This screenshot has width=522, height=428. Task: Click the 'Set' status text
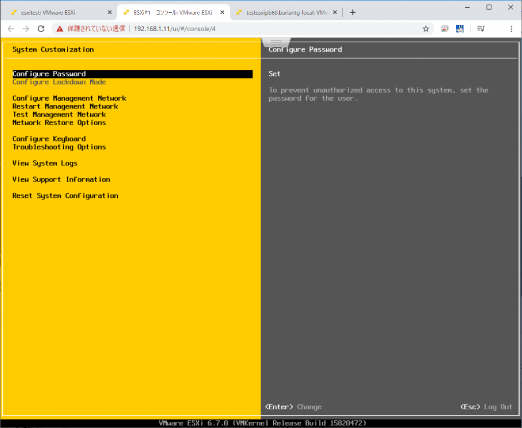point(275,74)
